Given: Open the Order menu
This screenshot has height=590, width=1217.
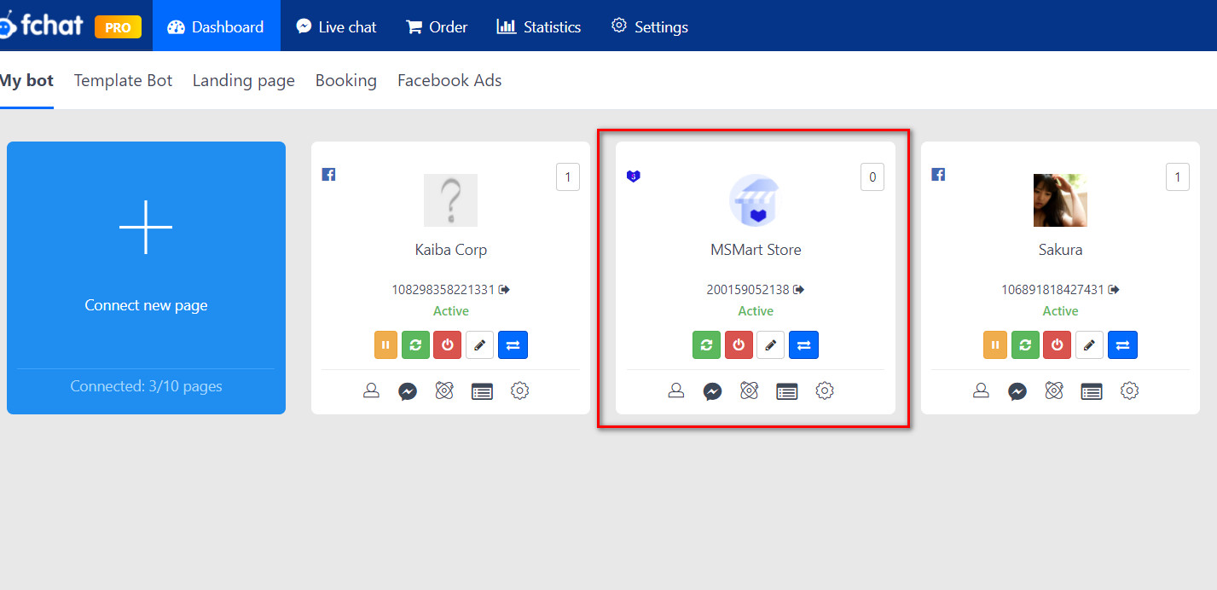Looking at the screenshot, I should coord(437,26).
